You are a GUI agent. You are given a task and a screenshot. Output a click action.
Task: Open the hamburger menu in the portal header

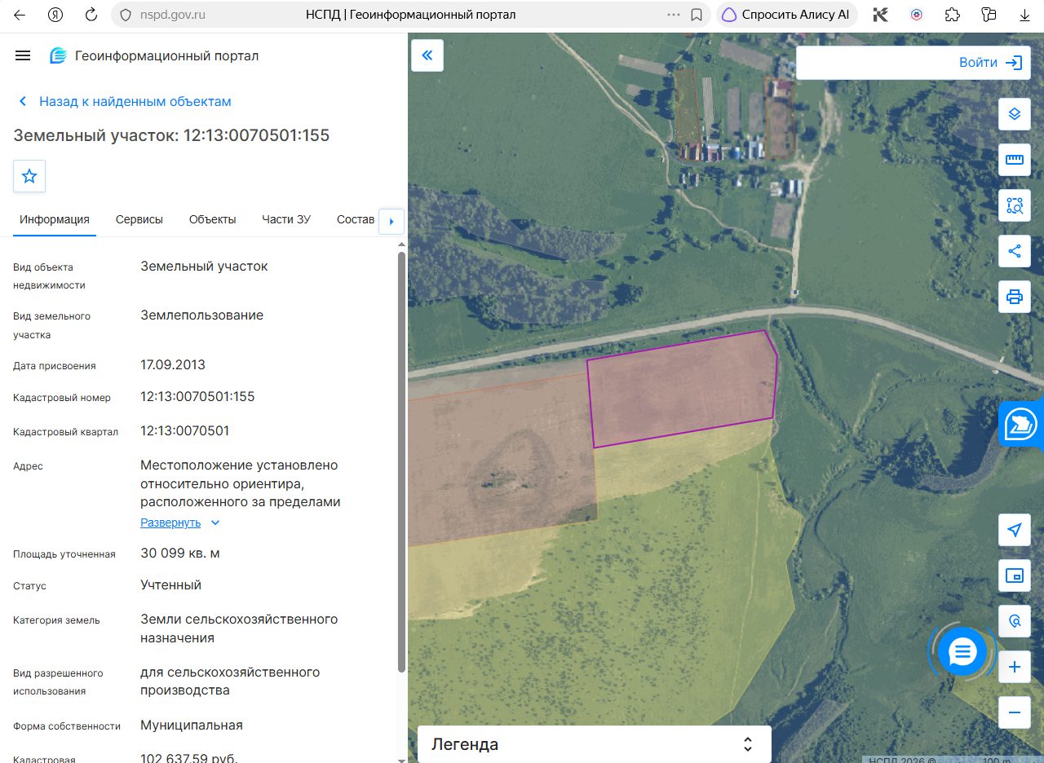tap(23, 55)
